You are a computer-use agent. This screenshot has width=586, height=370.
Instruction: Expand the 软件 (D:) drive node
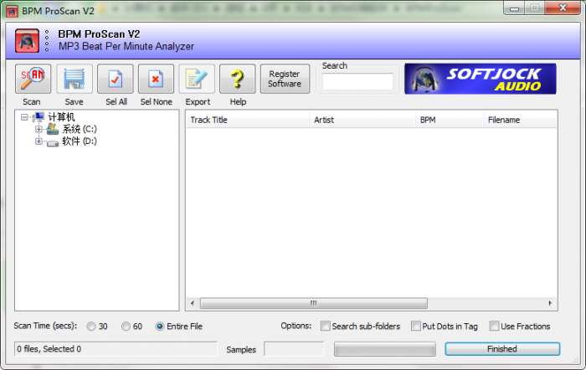pos(39,141)
